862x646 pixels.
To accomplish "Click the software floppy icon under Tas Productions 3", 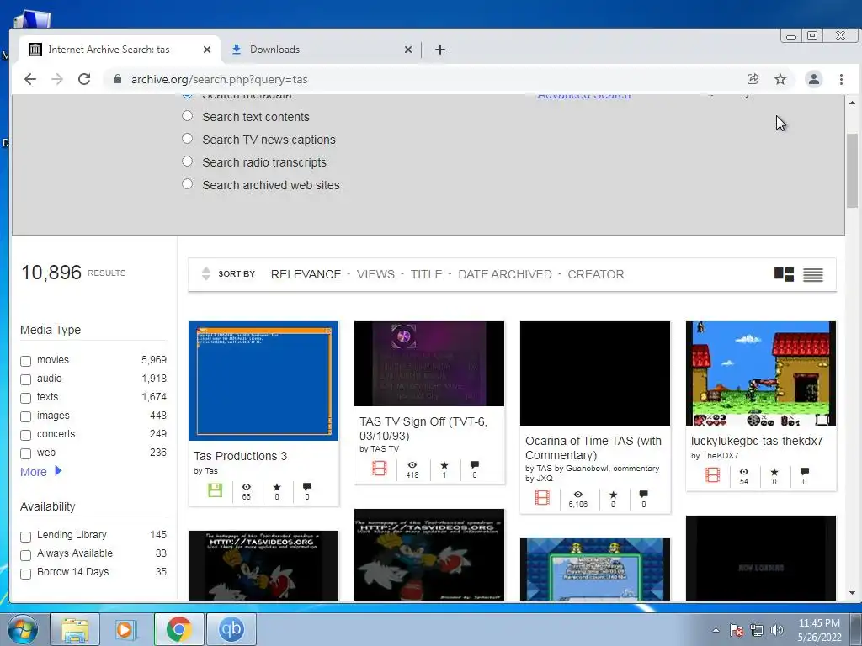I will (215, 490).
